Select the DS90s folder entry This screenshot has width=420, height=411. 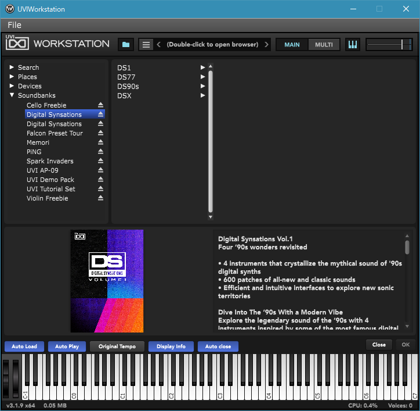[128, 87]
